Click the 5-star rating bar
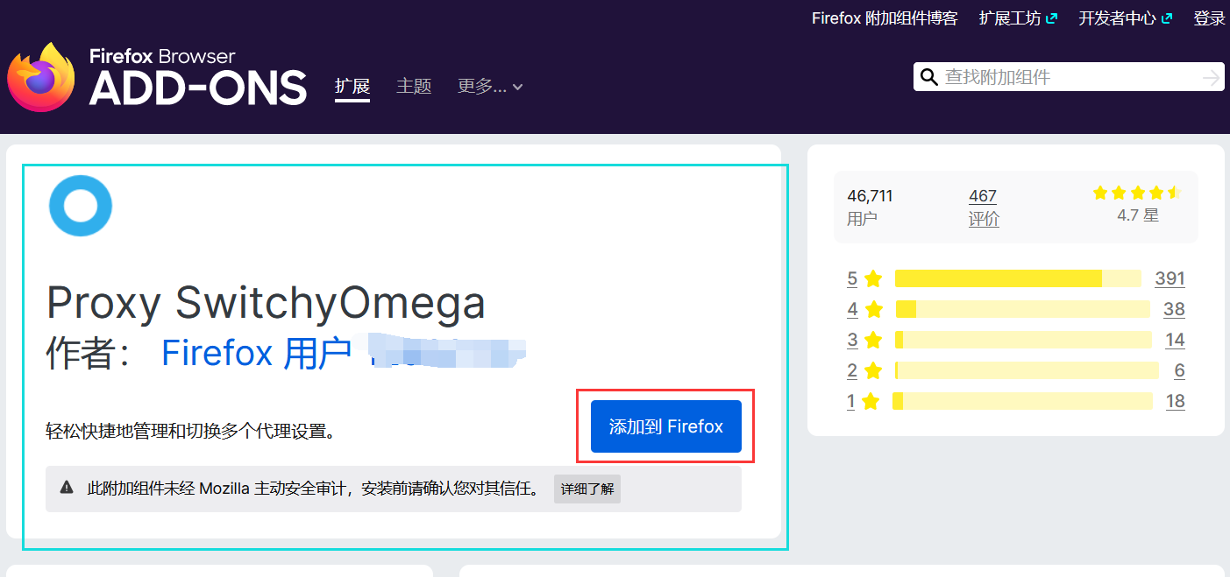This screenshot has height=577, width=1230. 1018,278
